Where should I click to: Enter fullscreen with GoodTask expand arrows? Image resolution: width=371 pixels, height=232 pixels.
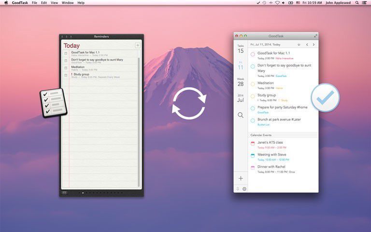click(315, 36)
